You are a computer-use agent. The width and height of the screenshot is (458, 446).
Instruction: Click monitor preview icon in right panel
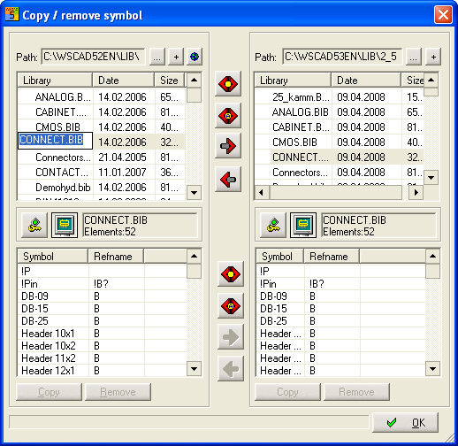pyautogui.click(x=303, y=225)
